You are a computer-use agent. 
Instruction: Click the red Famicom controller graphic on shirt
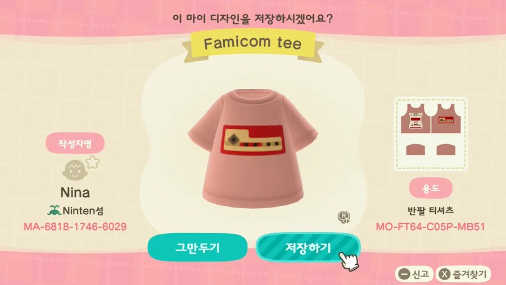[x=252, y=141]
